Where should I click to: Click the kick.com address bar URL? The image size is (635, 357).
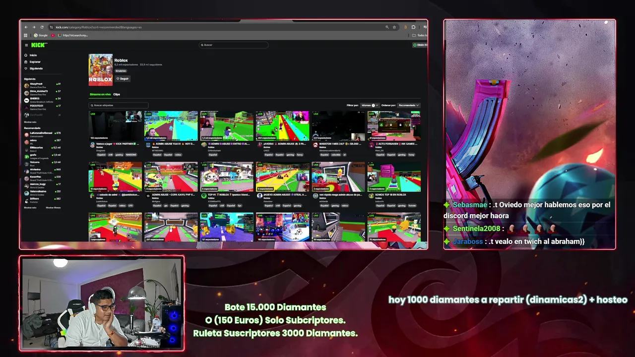pos(98,27)
